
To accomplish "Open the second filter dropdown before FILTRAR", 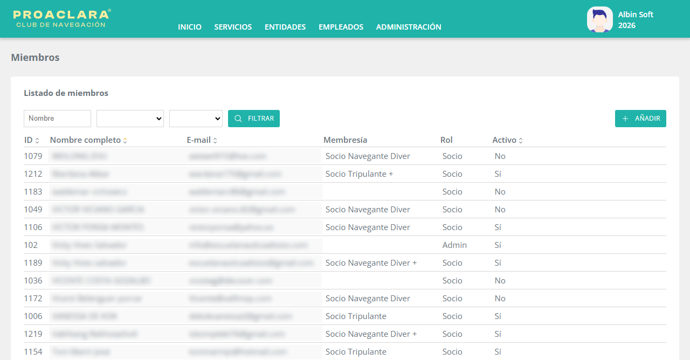I will [x=196, y=119].
